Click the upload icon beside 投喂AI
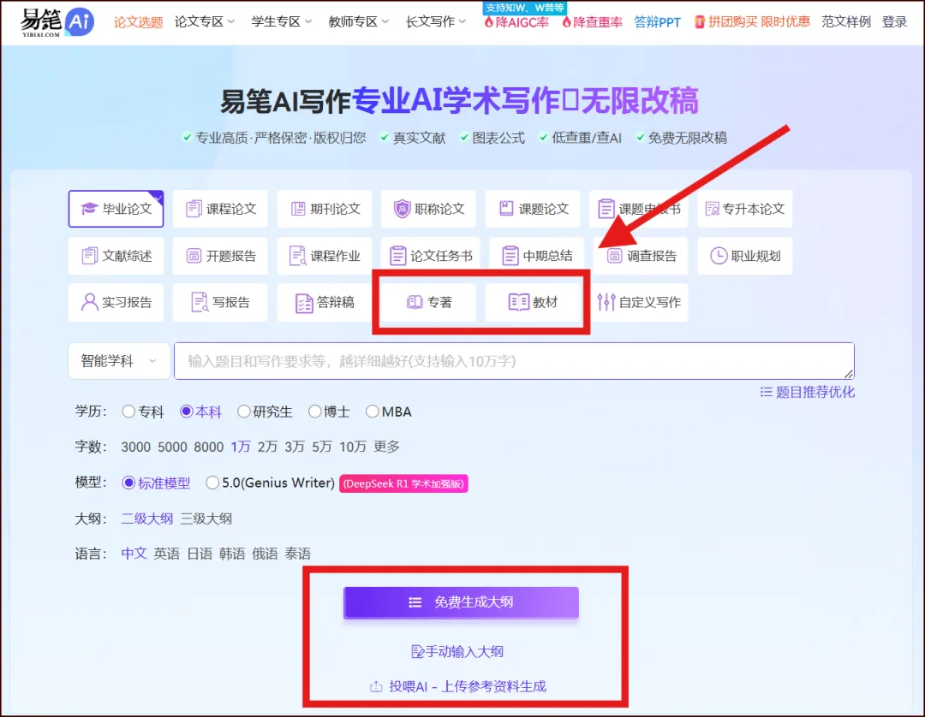This screenshot has height=717, width=925. coord(376,687)
